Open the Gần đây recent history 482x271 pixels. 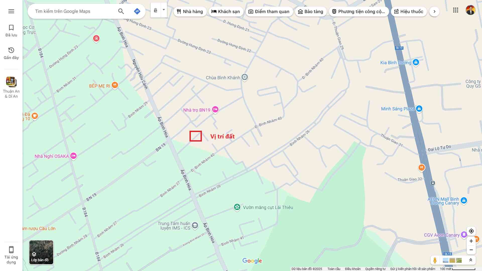pos(11,53)
